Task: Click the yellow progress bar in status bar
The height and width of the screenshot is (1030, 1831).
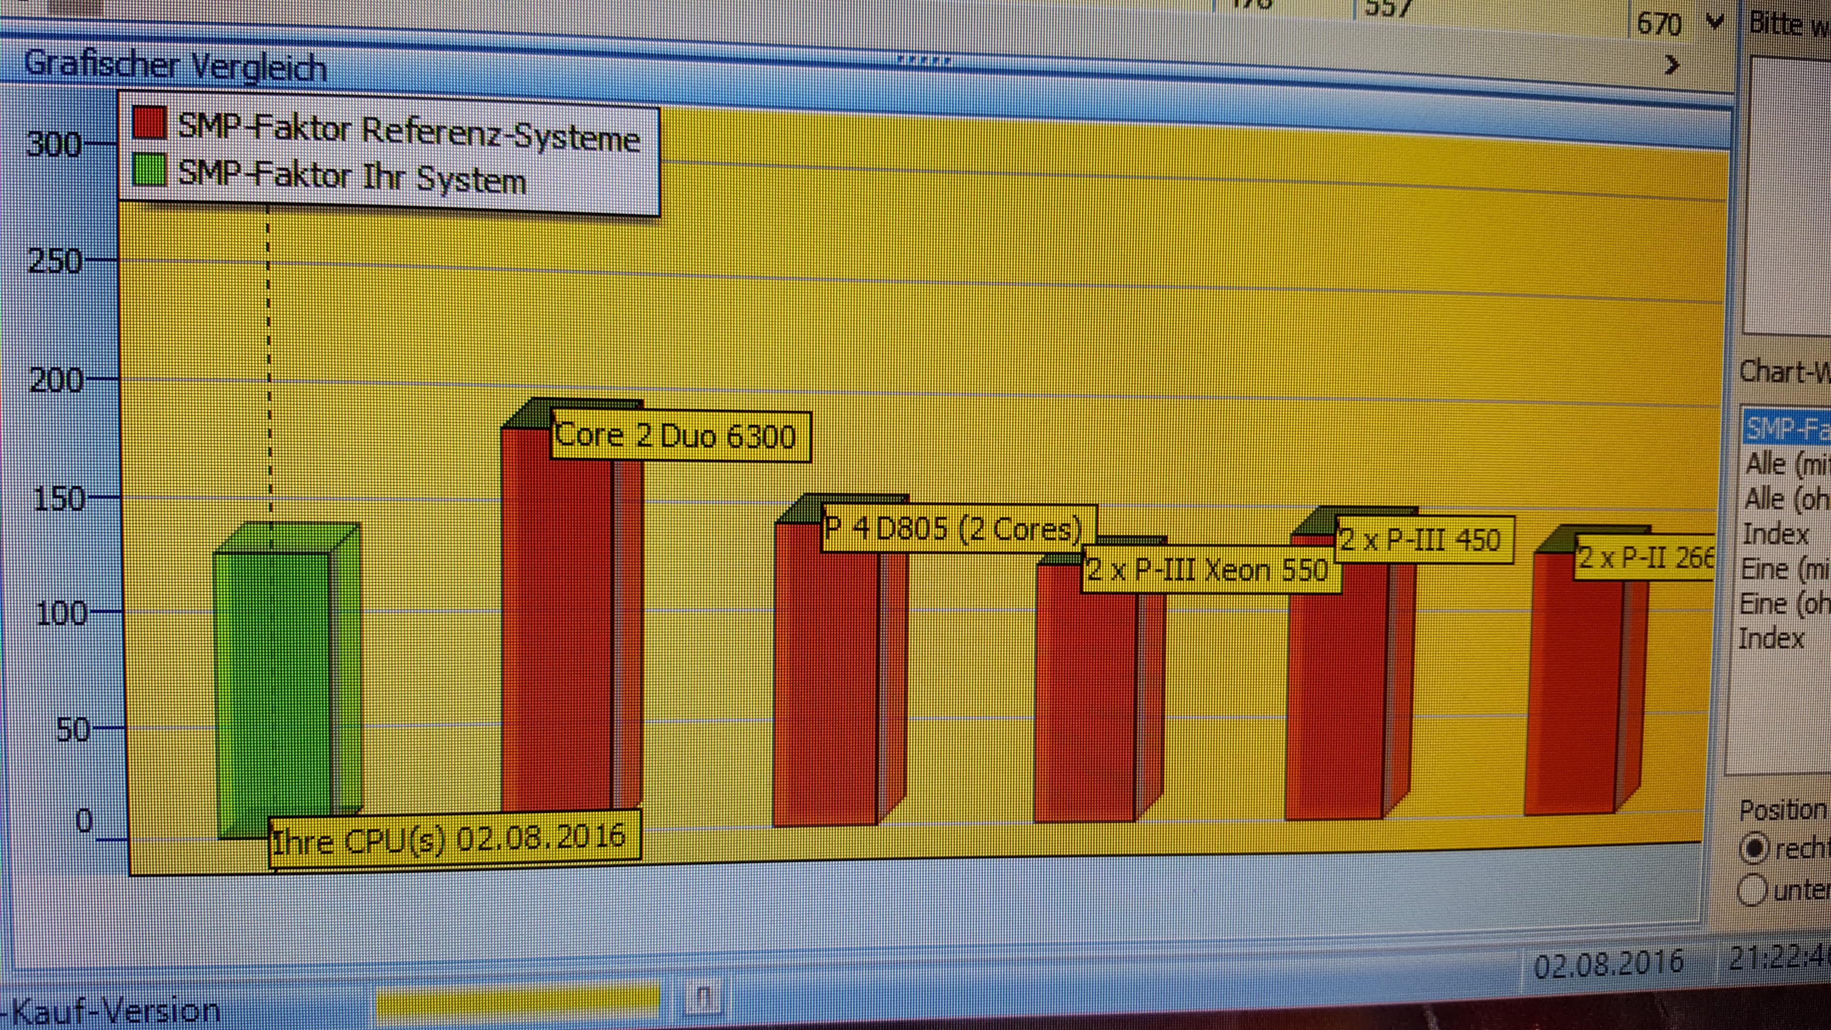Action: point(518,1001)
